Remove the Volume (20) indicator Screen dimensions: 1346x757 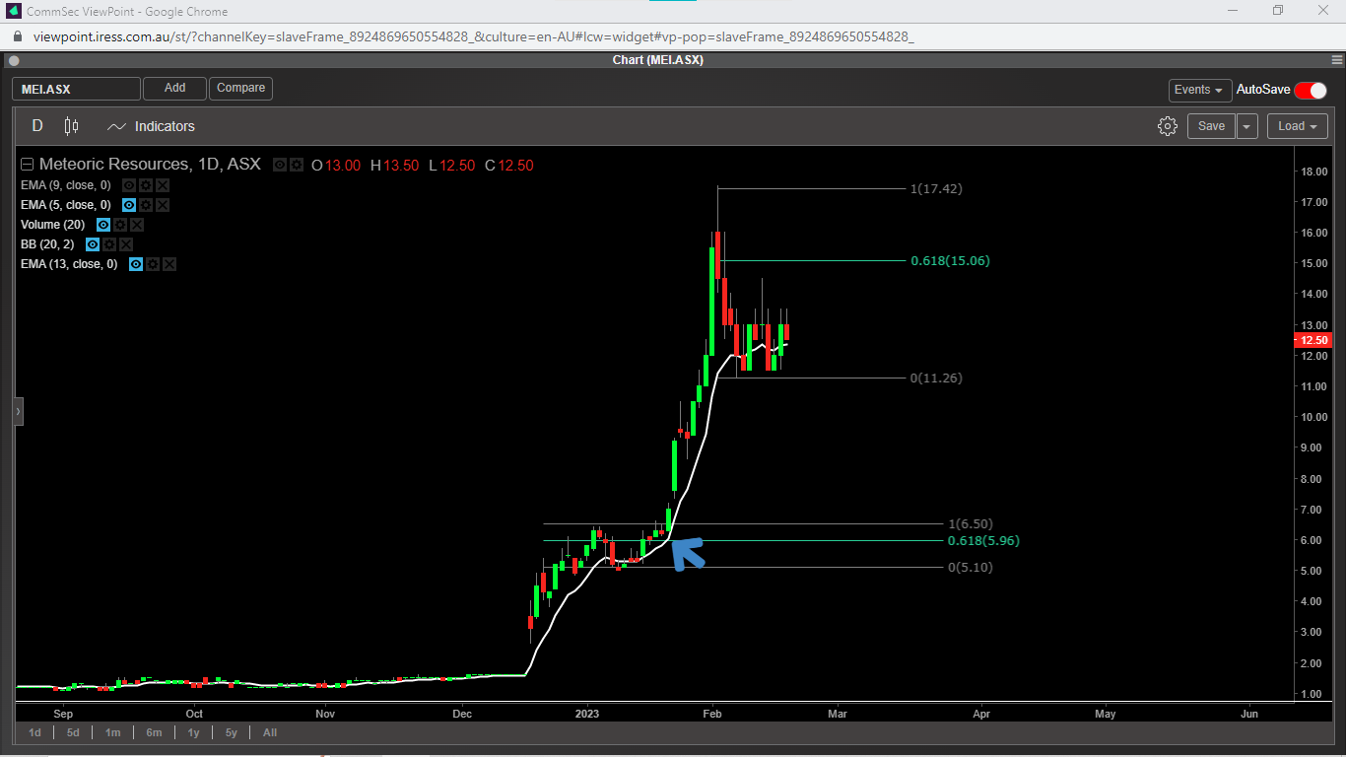pyautogui.click(x=137, y=225)
